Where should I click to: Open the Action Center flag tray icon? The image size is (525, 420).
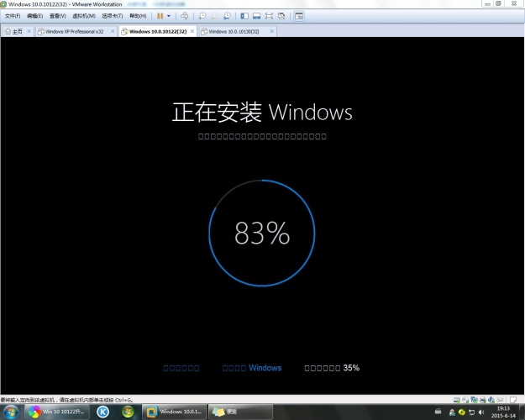coord(471,412)
